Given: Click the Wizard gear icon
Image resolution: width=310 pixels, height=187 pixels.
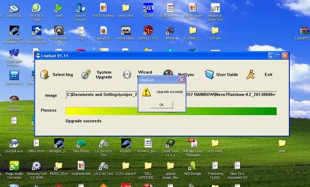Looking at the screenshot, I should pos(127,74).
